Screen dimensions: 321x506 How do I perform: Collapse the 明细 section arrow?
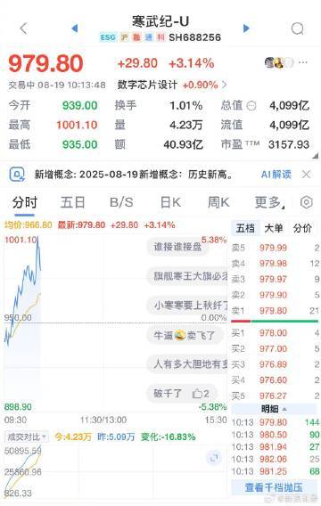284,409
